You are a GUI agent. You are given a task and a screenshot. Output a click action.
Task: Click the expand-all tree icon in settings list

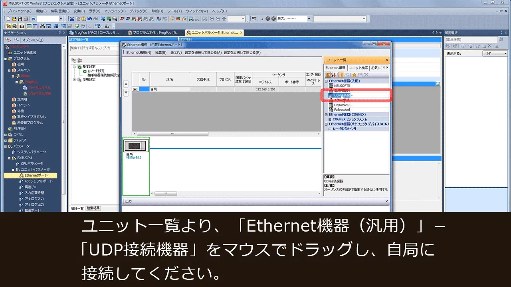pyautogui.click(x=73, y=60)
